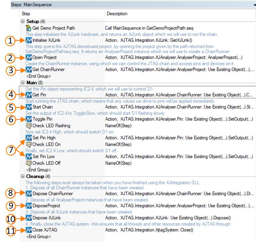Select the Start Chain step
Screen dimensions: 256x242
[42, 107]
